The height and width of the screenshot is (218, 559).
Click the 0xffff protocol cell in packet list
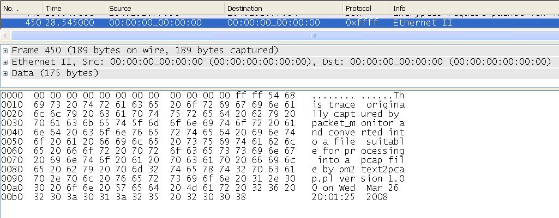tap(362, 23)
